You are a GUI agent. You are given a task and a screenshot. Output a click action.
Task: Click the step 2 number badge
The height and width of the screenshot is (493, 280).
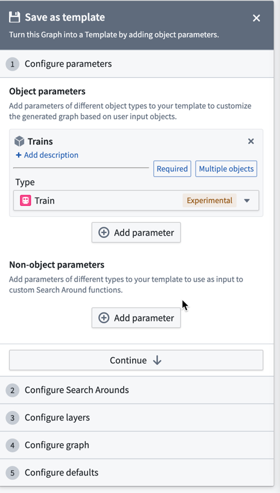pos(13,390)
